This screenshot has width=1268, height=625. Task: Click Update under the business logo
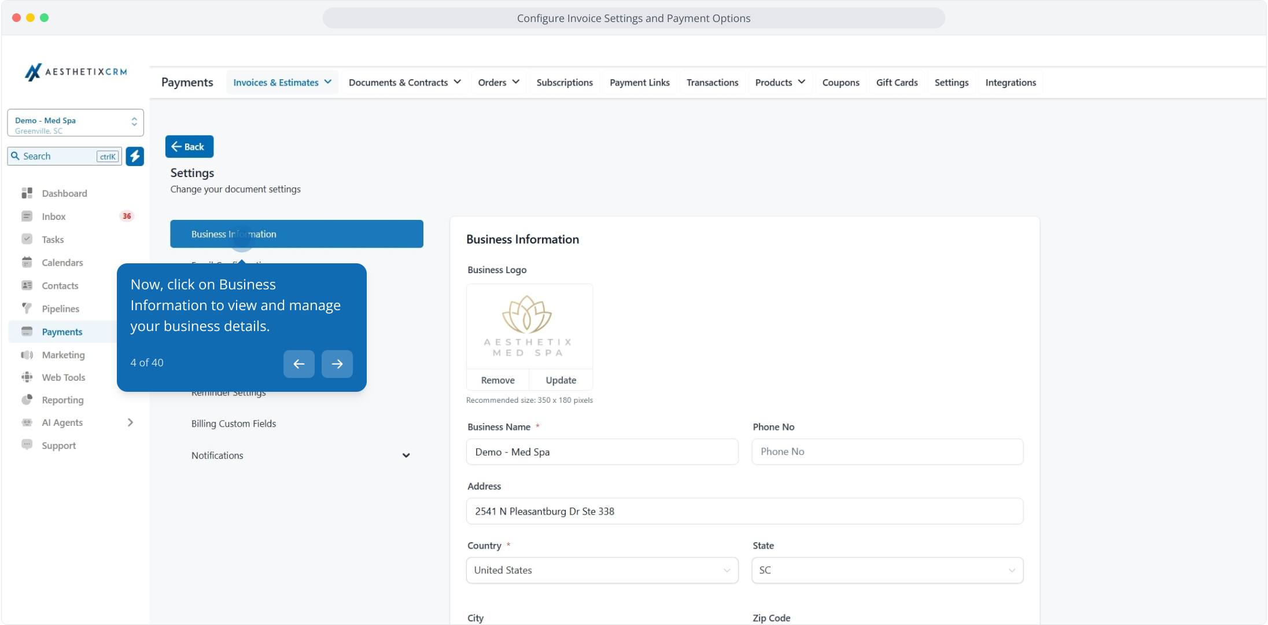[x=561, y=380]
